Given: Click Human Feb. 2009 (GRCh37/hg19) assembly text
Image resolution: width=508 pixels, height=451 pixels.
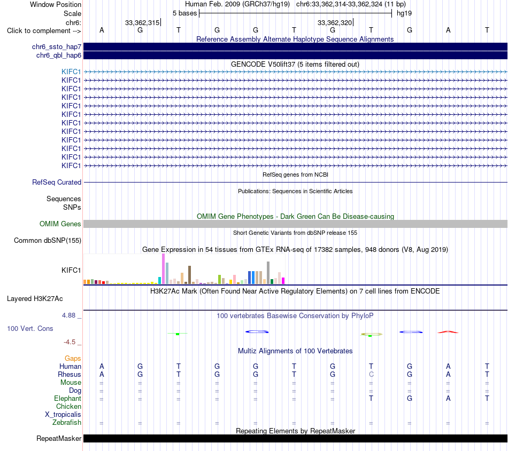Looking at the screenshot, I should pyautogui.click(x=238, y=4).
